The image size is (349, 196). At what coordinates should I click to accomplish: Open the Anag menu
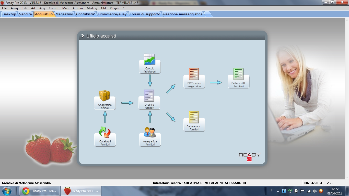point(14,8)
